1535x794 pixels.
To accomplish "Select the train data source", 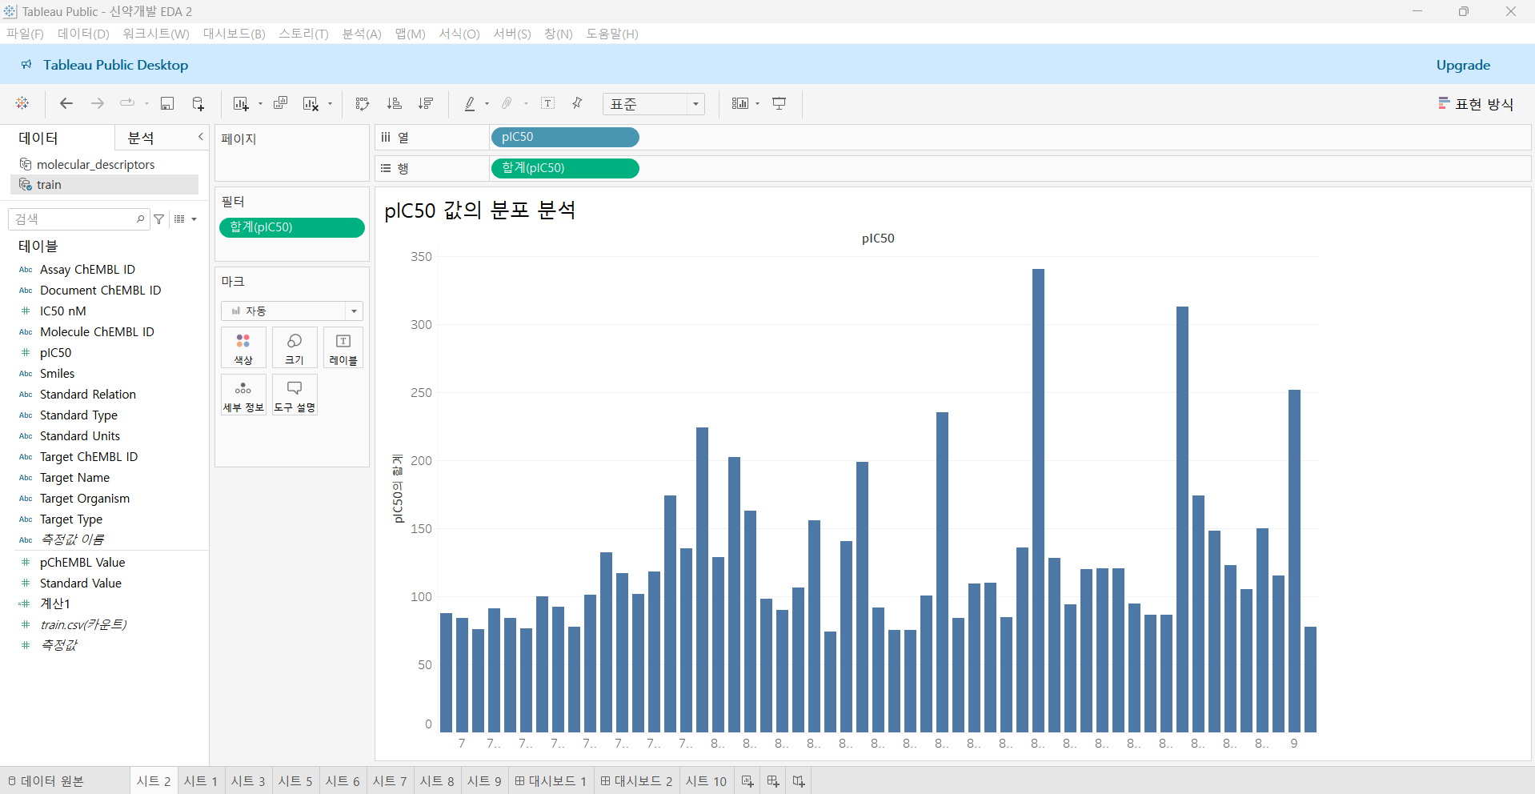I will (105, 184).
